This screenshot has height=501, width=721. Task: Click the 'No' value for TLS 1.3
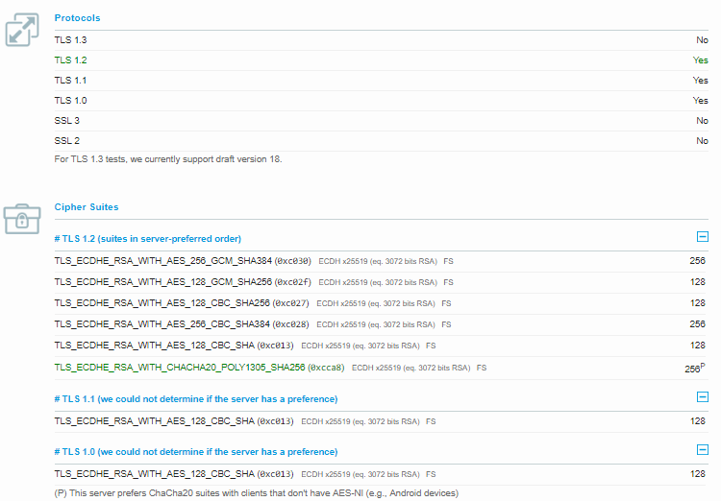click(702, 40)
